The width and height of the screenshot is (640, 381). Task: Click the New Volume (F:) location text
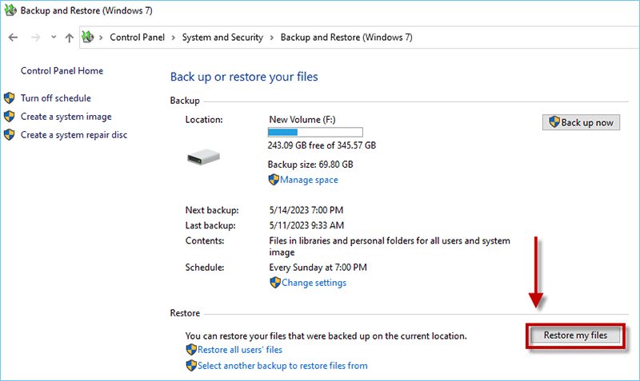coord(302,119)
